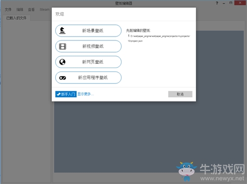The width and height of the screenshot is (247, 184).
Task: Create a new scene wallpaper (新场景壁纸)
Action: (88, 31)
